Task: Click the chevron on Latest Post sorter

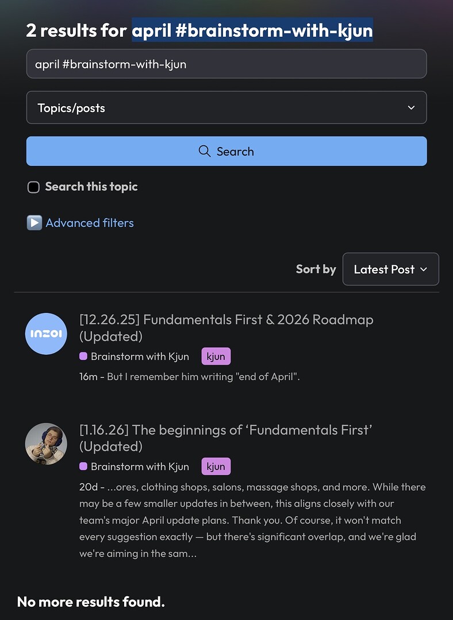Action: [x=424, y=269]
